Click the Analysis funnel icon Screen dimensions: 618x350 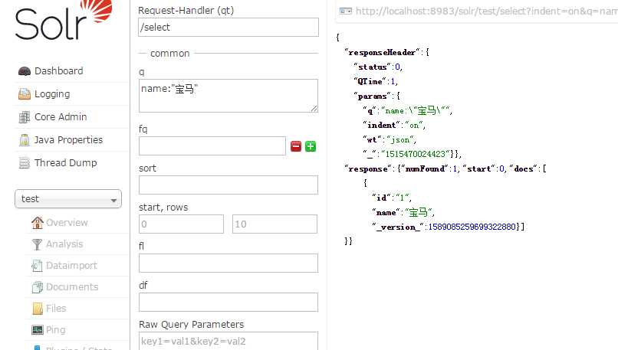point(37,244)
